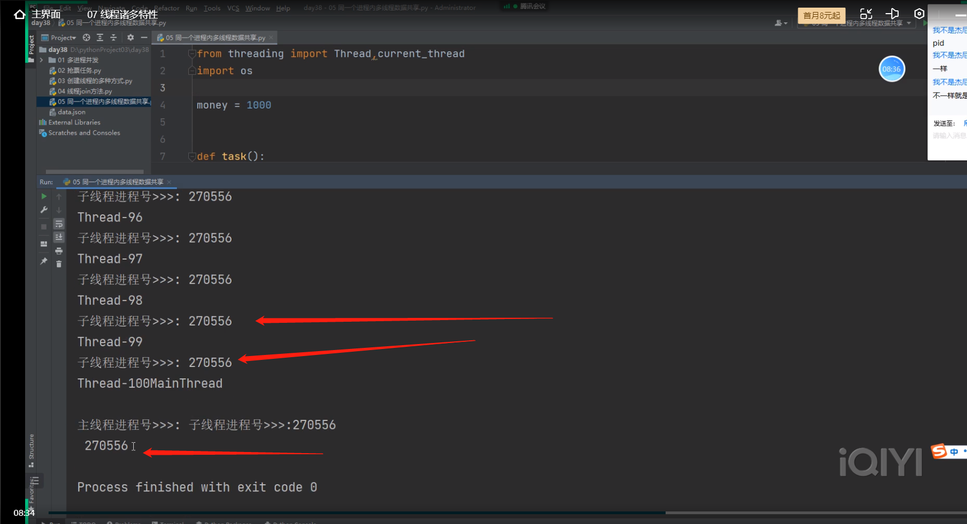Click the 'Thread-96' console output line
This screenshot has width=967, height=524.
110,218
